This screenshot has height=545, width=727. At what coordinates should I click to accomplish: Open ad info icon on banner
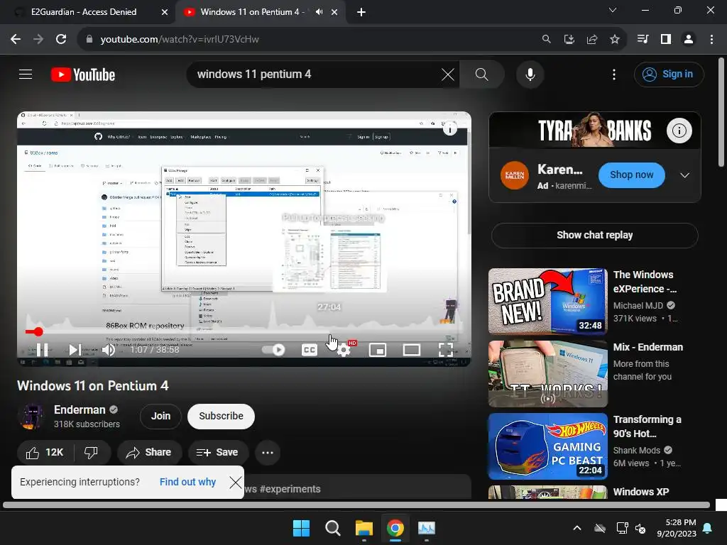(679, 131)
